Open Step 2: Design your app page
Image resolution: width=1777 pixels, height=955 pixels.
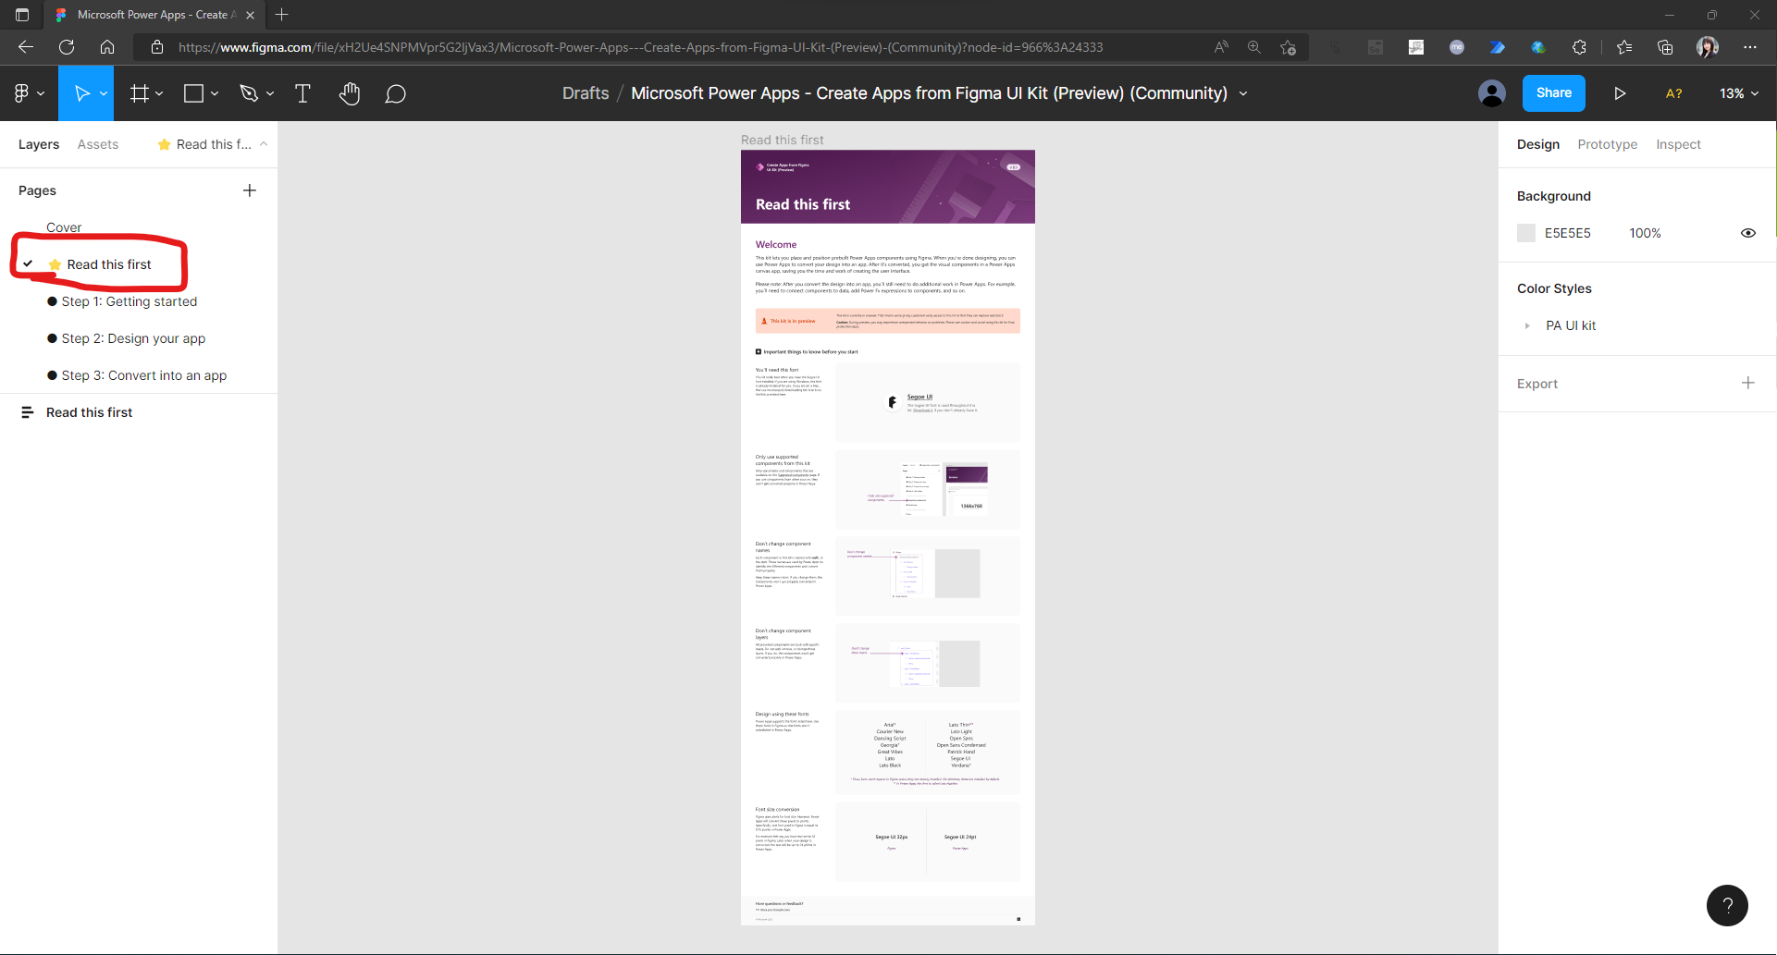pos(133,338)
